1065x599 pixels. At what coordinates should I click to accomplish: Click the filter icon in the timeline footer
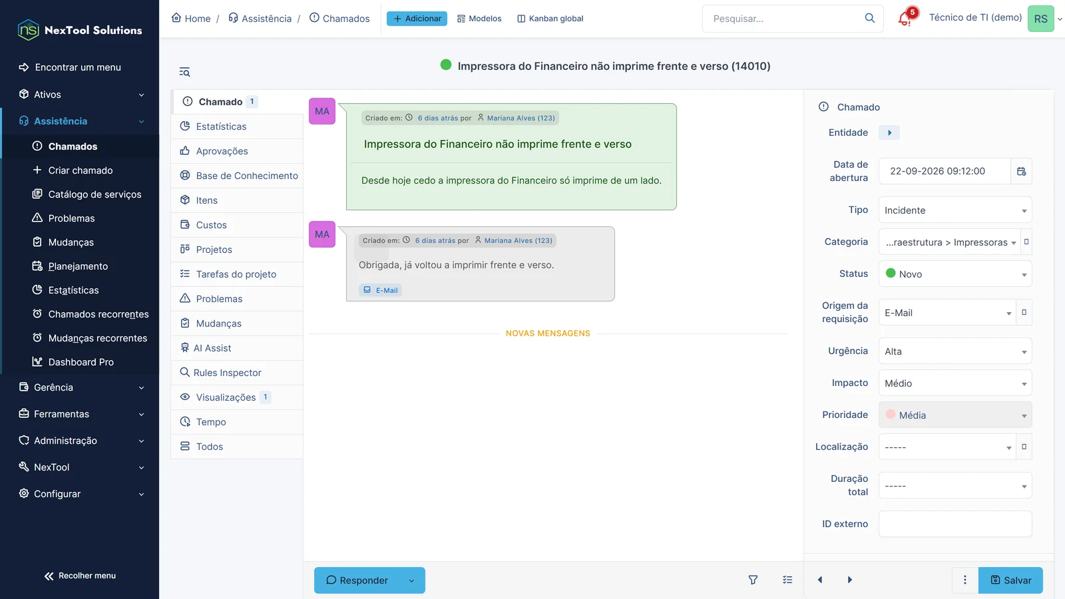tap(753, 580)
